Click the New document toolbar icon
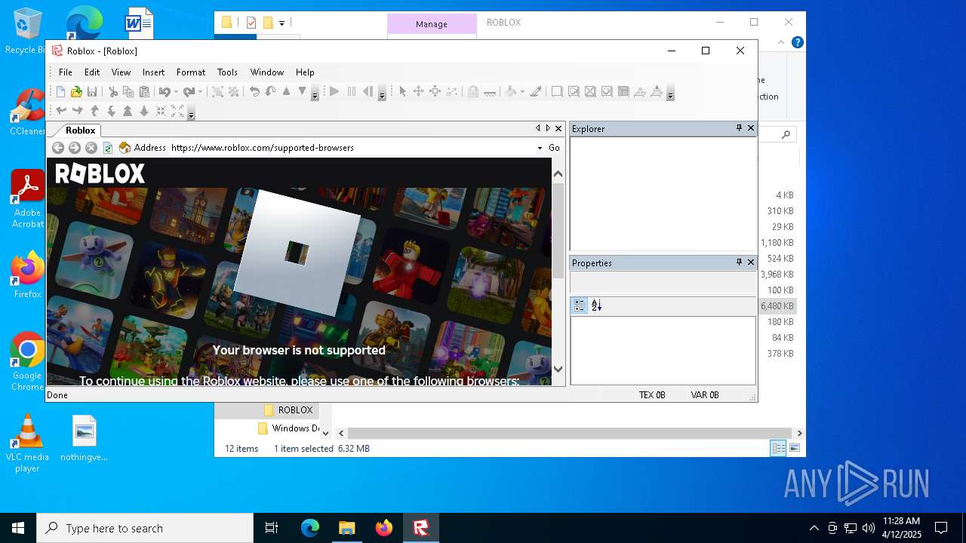Image resolution: width=966 pixels, height=543 pixels. tap(60, 92)
